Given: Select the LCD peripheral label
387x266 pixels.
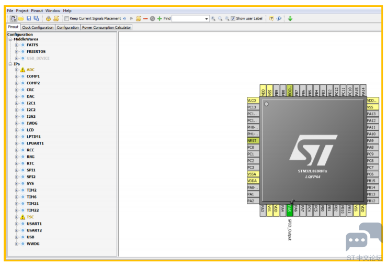Looking at the screenshot, I should point(30,130).
